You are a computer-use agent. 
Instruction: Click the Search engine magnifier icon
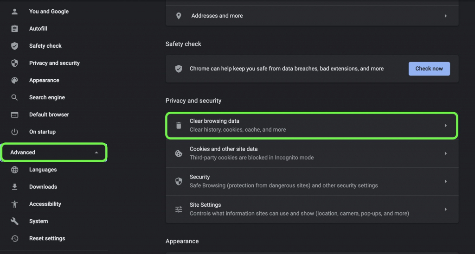(14, 97)
